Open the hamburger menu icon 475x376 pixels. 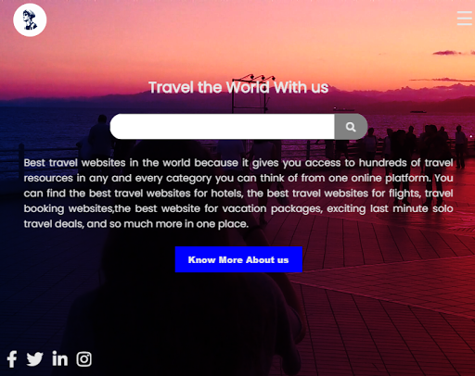coord(464,19)
